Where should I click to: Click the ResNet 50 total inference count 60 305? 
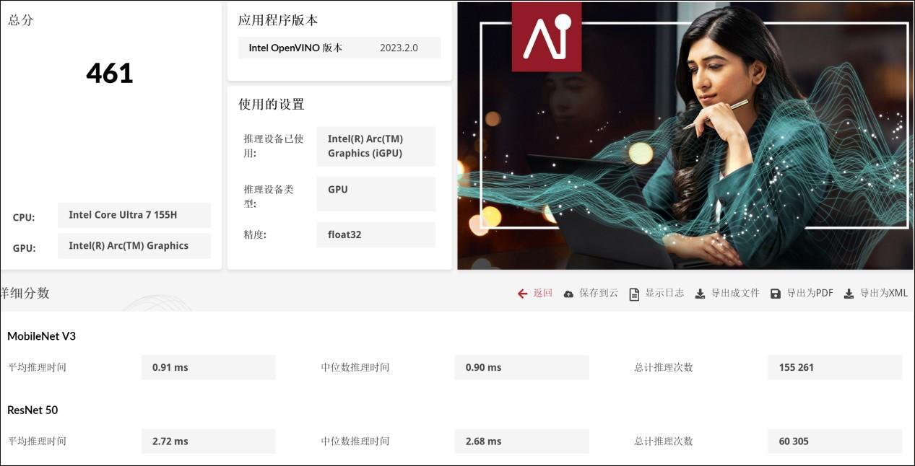(835, 441)
